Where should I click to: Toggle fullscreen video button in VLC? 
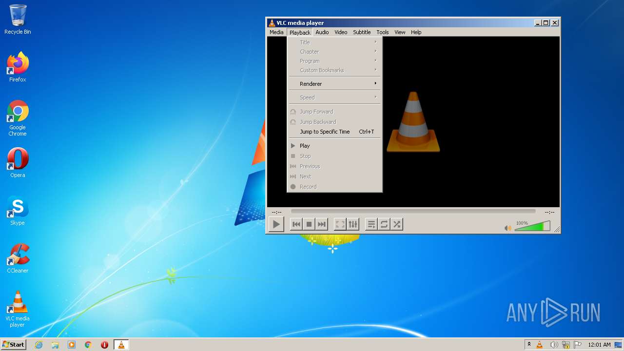[340, 224]
